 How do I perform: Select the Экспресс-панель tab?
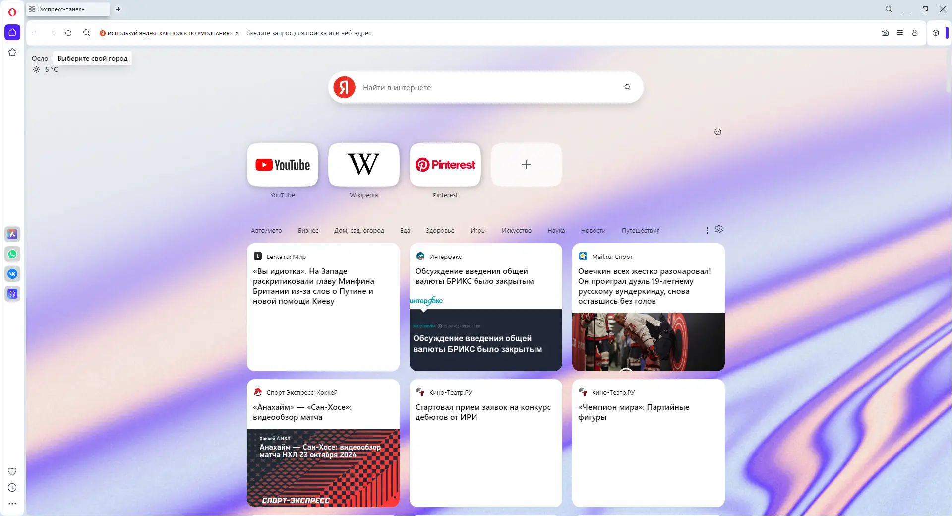click(x=68, y=9)
